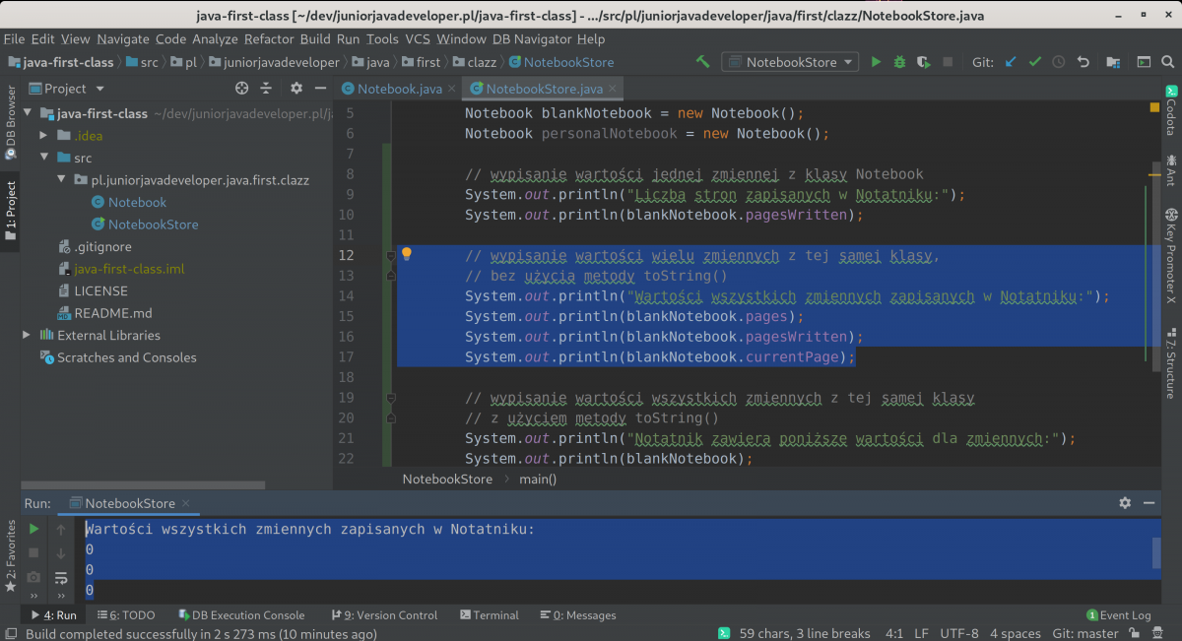The image size is (1182, 641).
Task: Open the Refactor menu
Action: coord(269,39)
